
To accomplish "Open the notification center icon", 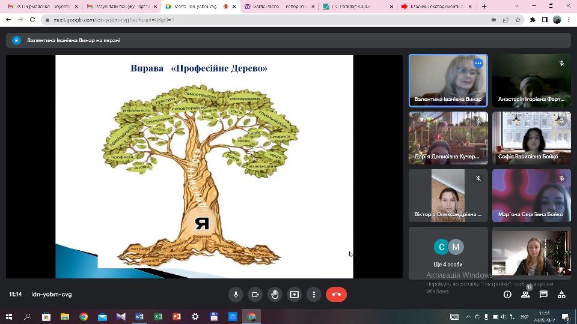I will tap(566, 317).
